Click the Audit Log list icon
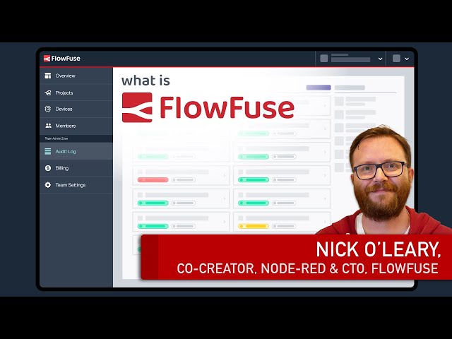Screen dimensions: 452x339 (x=48, y=151)
